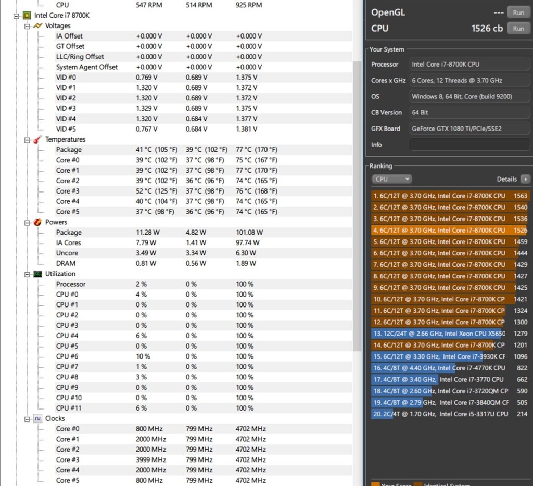Select the VID #0 row

click(x=204, y=77)
